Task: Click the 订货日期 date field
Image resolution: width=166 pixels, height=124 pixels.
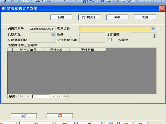Action: point(143,35)
